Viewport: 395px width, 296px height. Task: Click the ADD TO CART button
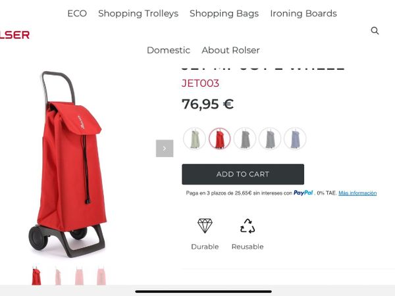tap(243, 174)
